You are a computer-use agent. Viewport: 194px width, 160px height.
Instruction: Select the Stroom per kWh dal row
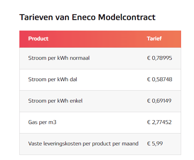[x=100, y=80]
